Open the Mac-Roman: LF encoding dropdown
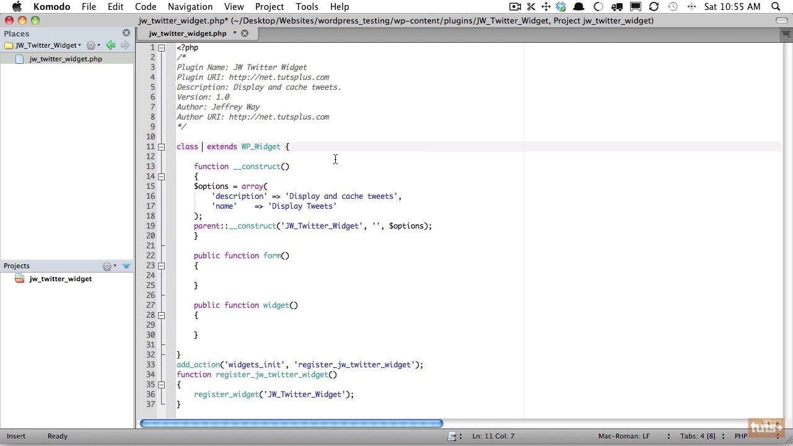The image size is (793, 446). click(624, 436)
